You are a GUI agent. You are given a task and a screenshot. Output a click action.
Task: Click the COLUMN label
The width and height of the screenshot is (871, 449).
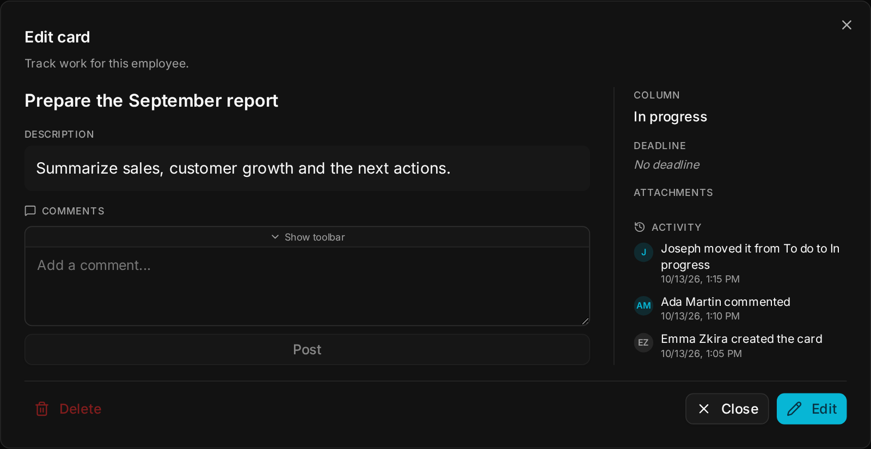(657, 95)
